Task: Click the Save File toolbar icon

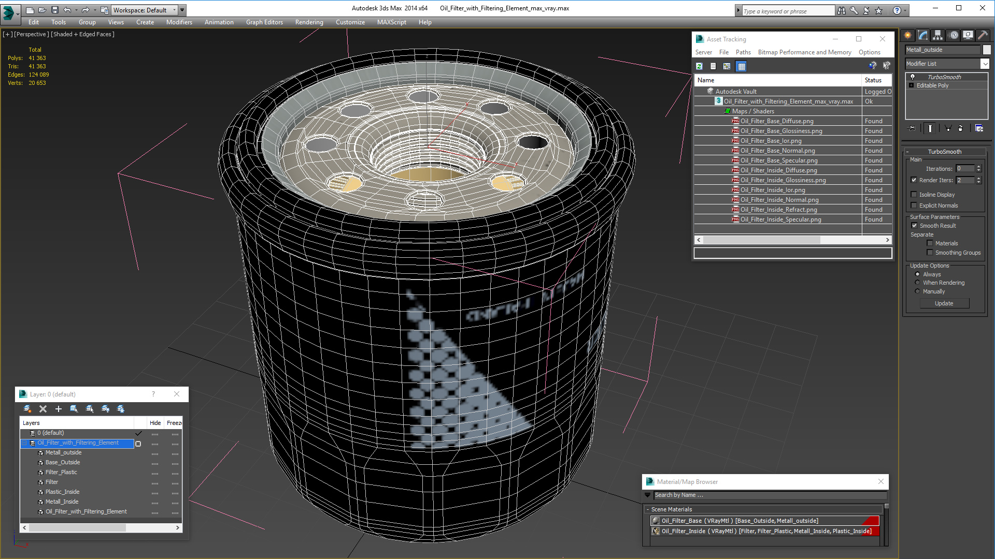Action: pos(55,10)
